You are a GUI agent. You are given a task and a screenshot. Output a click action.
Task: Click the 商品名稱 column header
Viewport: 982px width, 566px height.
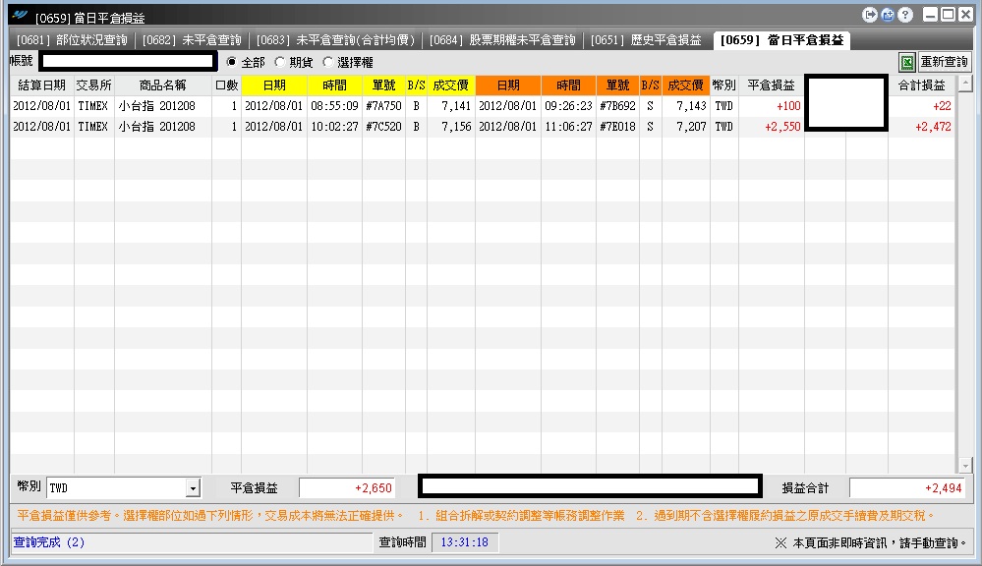pos(163,85)
